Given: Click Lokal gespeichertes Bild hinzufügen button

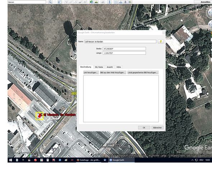Looking at the screenshot, I should 143,72.
